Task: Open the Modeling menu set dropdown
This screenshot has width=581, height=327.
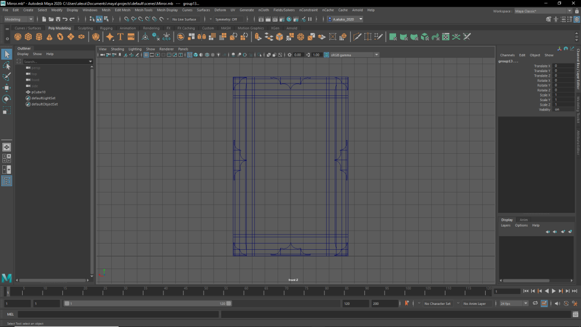Action: 19,19
